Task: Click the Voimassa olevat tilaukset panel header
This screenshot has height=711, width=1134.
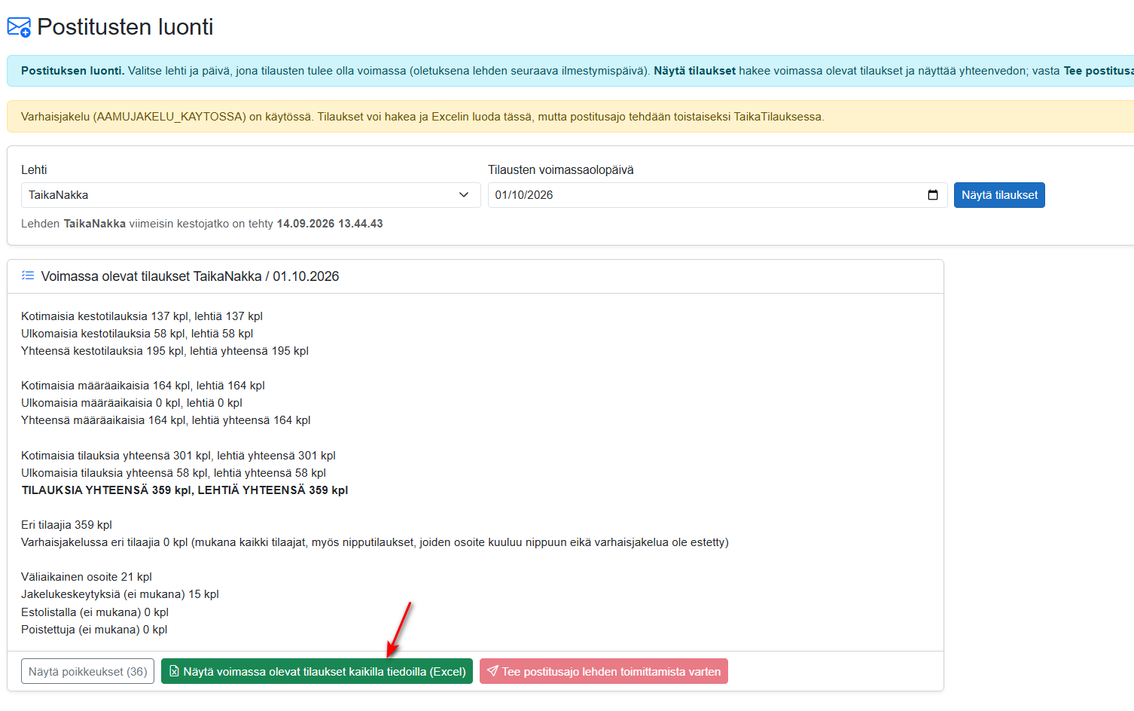Action: 475,276
